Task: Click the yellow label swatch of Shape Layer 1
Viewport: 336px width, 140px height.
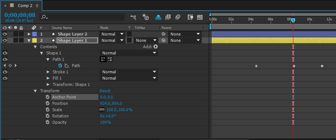Action: pyautogui.click(x=34, y=40)
